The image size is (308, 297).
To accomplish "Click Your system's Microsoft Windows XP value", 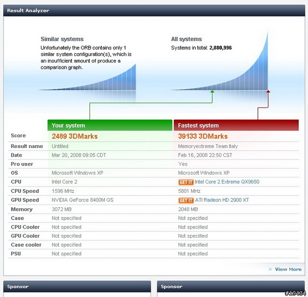I will pos(77,173).
